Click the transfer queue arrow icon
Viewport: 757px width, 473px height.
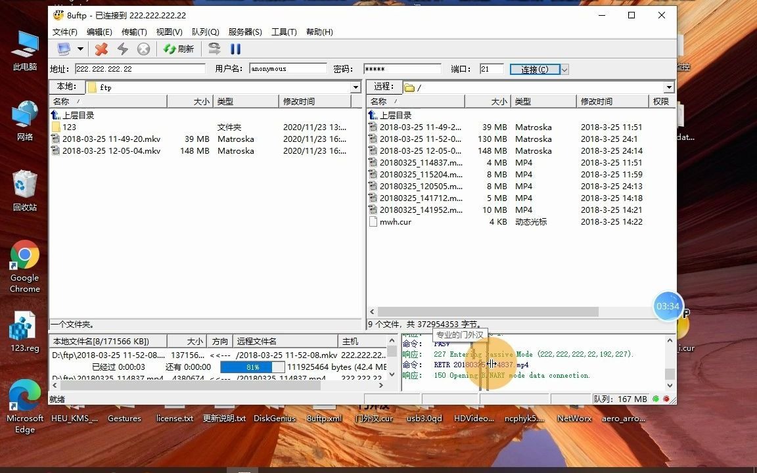(x=214, y=49)
